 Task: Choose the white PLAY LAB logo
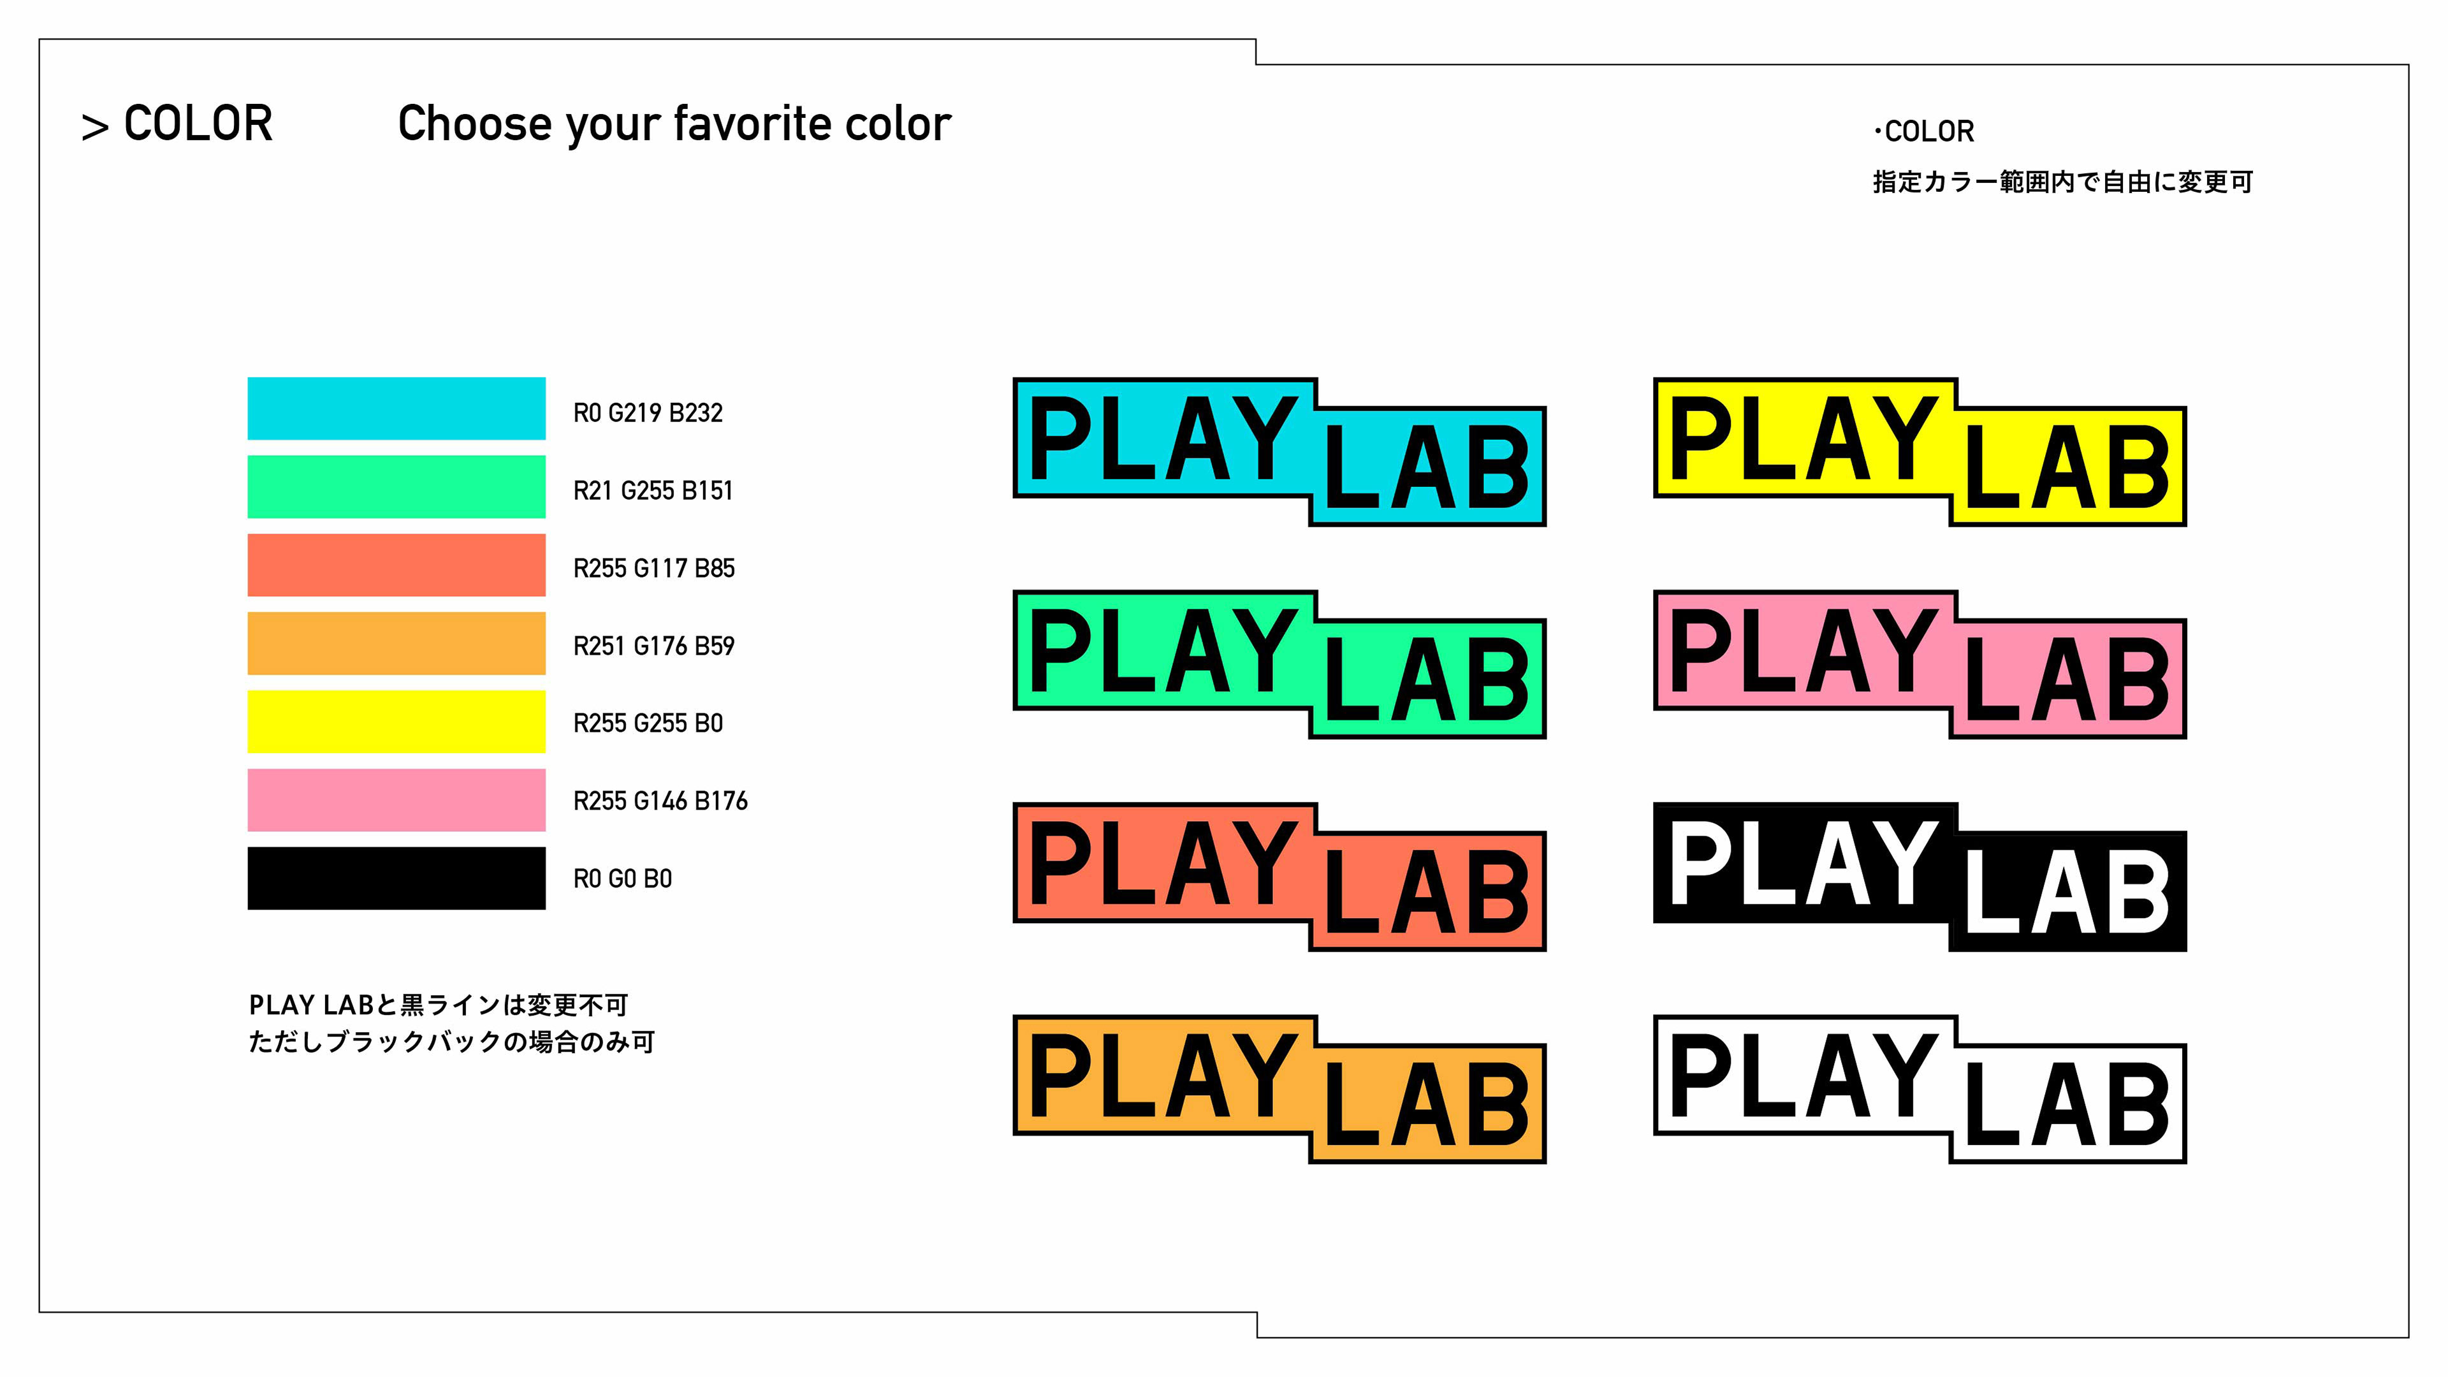pyautogui.click(x=1919, y=1088)
